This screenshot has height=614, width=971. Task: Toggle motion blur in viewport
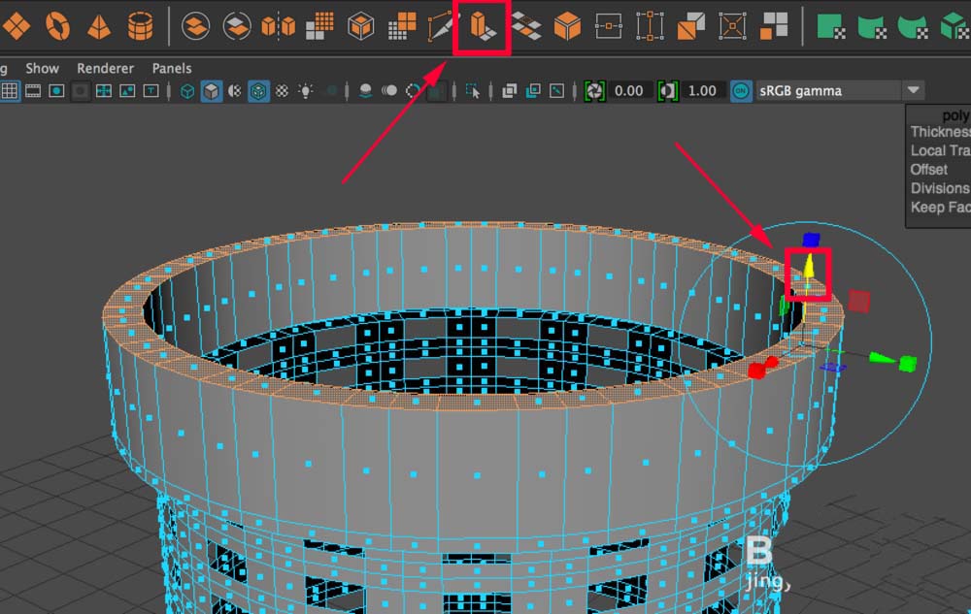(389, 91)
